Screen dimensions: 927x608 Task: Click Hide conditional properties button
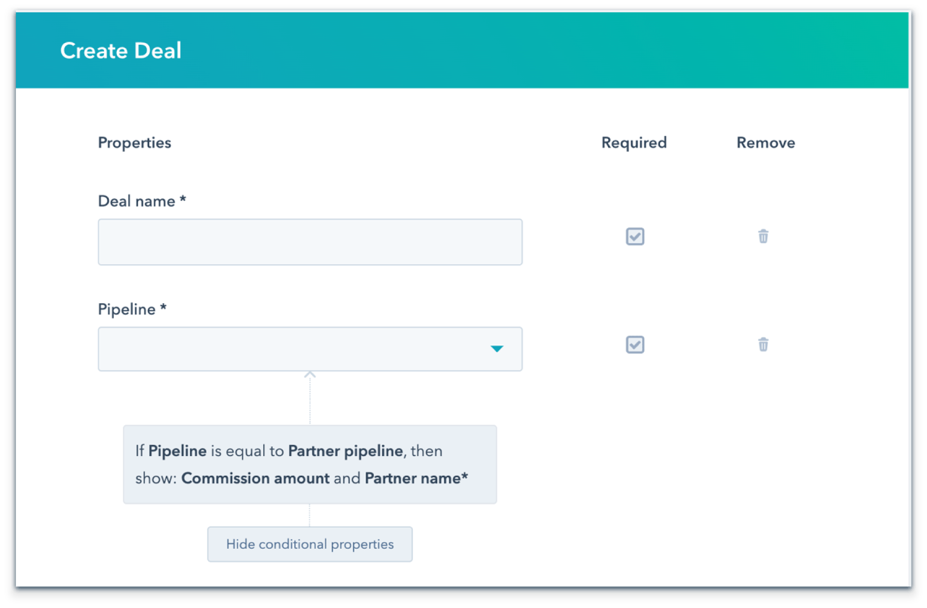pos(310,544)
